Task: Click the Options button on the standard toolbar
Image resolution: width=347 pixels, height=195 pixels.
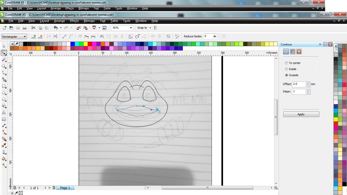Action: [155, 28]
